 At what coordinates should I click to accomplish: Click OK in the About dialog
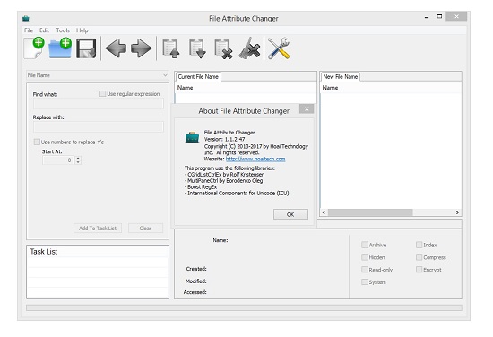click(290, 214)
